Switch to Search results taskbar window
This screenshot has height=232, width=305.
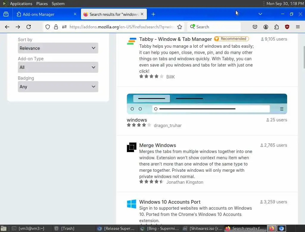245,228
